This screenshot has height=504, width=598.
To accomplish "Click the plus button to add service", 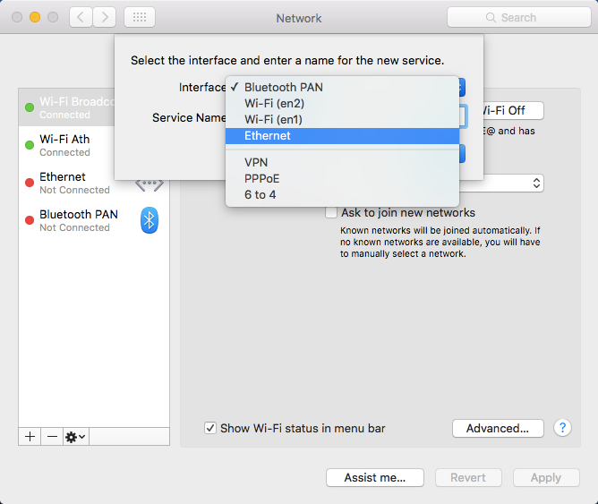I will (x=30, y=436).
